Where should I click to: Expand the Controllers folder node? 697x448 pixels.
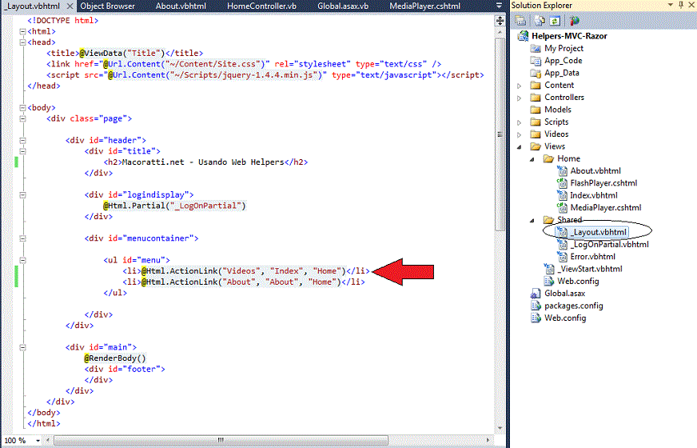519,98
